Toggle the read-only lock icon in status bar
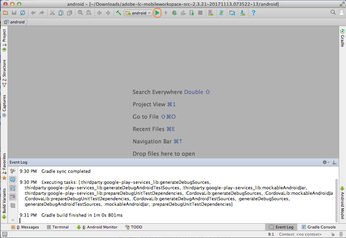The image size is (346, 238). 333,234
